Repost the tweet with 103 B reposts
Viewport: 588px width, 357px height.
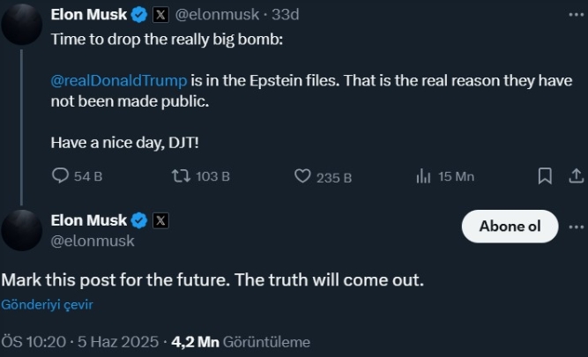tap(201, 176)
